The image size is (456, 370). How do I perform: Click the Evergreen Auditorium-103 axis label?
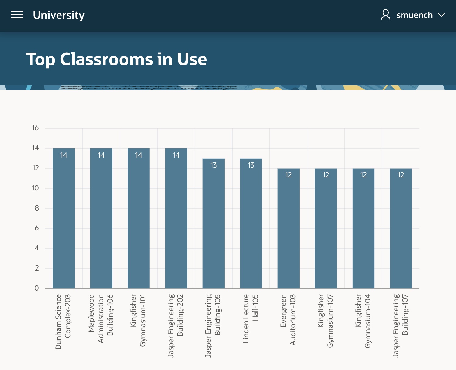[x=288, y=319]
